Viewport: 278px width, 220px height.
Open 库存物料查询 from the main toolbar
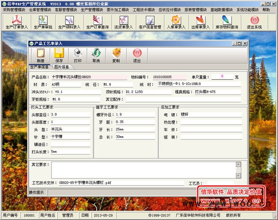pos(226,22)
